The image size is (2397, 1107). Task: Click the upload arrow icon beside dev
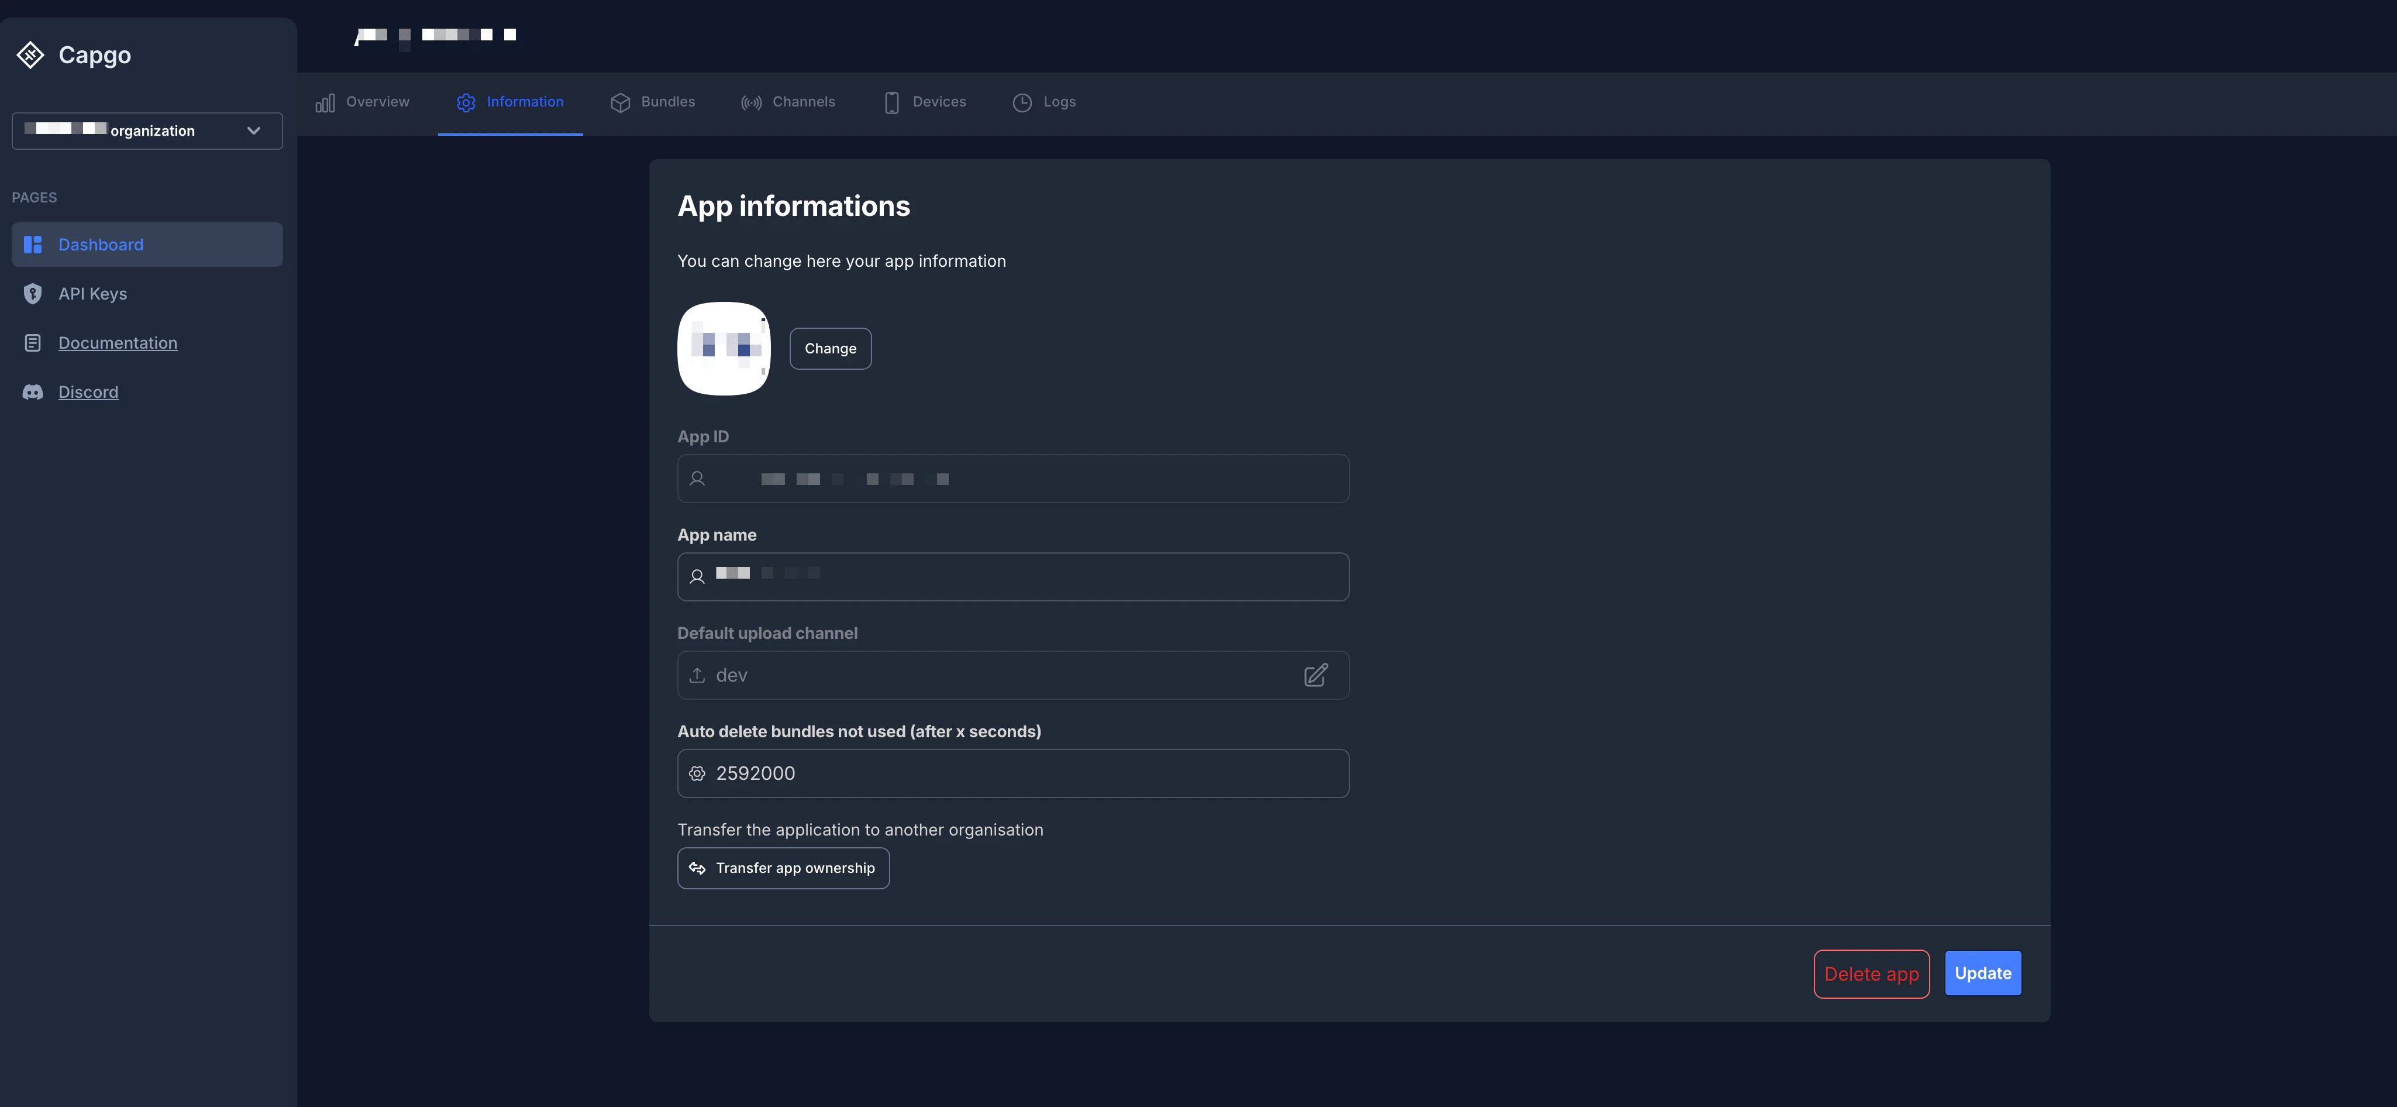697,675
